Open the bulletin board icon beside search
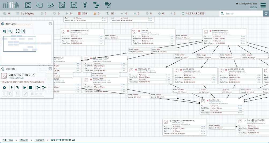Screen dimensions: 269x143 266,14
